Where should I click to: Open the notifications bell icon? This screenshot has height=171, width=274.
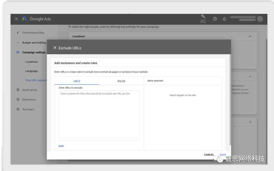224,19
